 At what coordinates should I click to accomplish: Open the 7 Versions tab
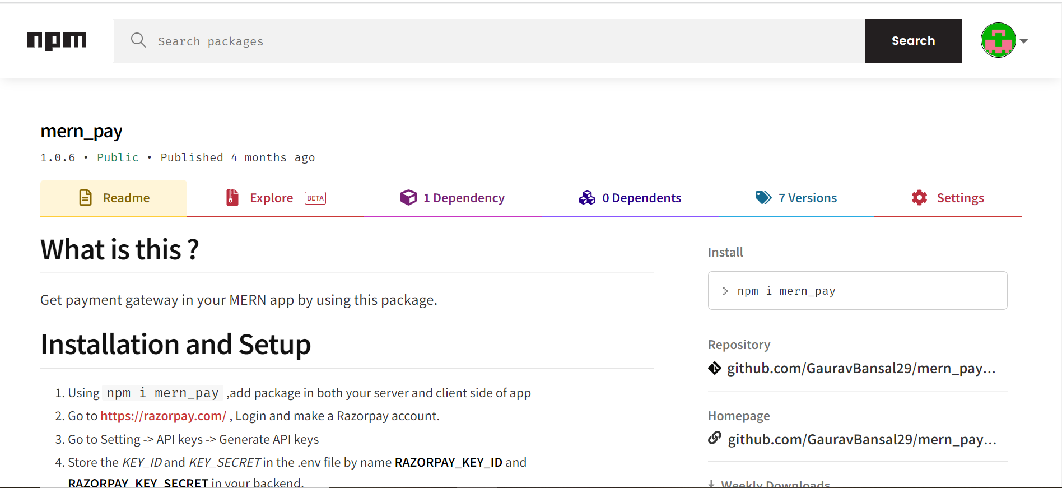pos(796,198)
